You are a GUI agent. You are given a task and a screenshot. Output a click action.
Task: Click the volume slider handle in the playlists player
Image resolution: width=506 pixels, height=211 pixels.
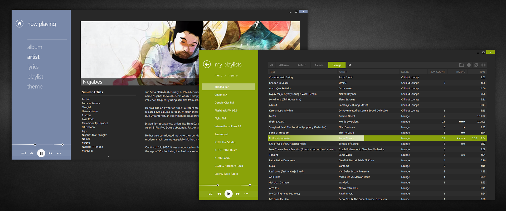pos(250,185)
